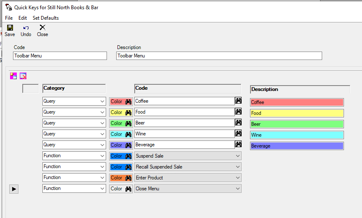This screenshot has height=218, width=362.
Task: Pick the cyan Color button for Wine
Action: [x=121, y=134]
